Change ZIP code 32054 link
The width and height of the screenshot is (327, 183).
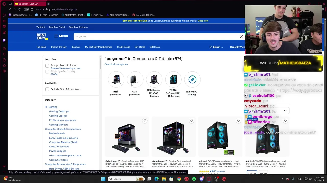click(x=54, y=74)
